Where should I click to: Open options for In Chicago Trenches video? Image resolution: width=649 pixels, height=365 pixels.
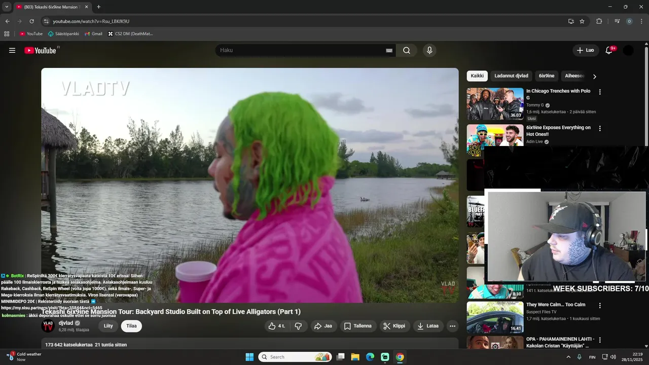click(x=600, y=92)
